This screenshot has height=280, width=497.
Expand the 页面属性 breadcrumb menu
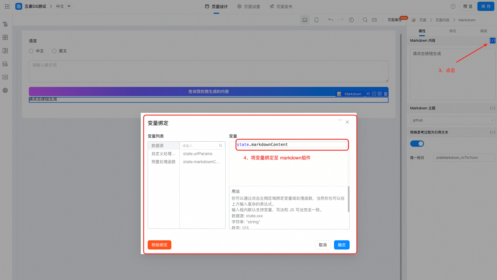[395, 20]
